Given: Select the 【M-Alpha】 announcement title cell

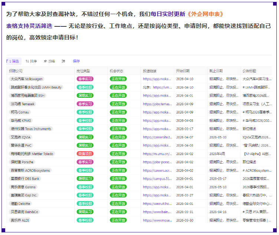Looking at the screenshot, I should 257,154.
